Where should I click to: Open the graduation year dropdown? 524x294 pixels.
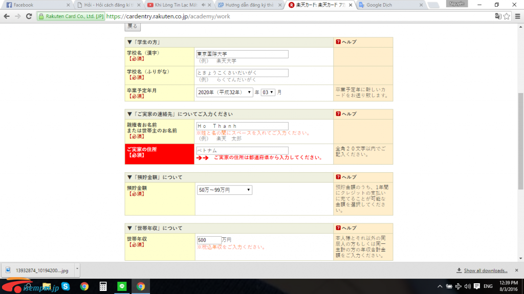225,92
